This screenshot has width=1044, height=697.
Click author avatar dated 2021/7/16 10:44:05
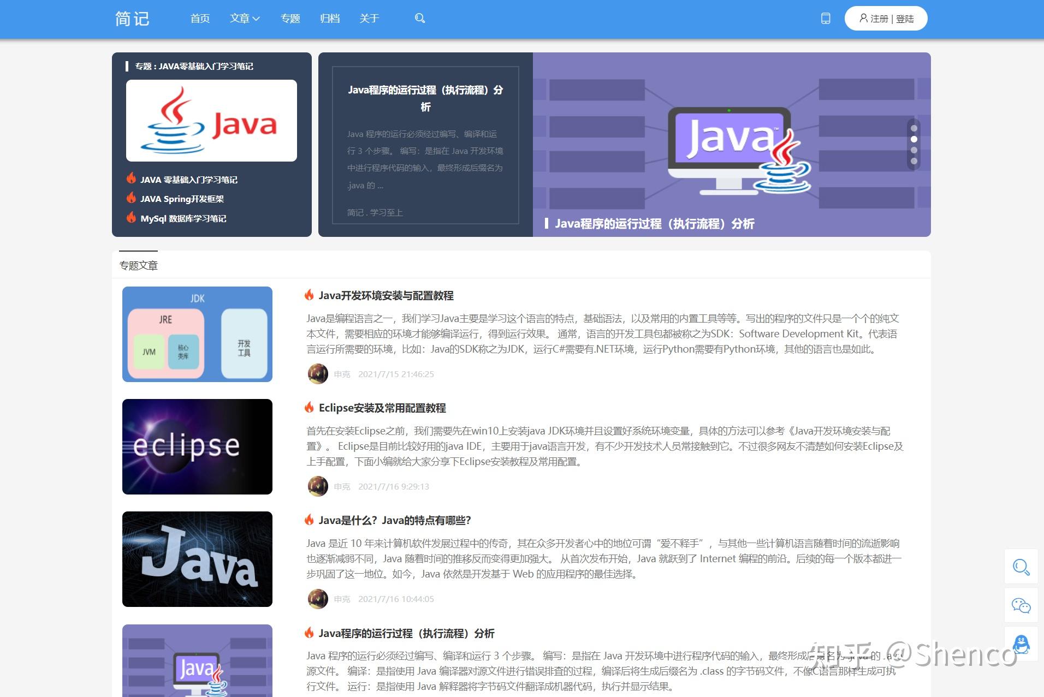click(318, 599)
